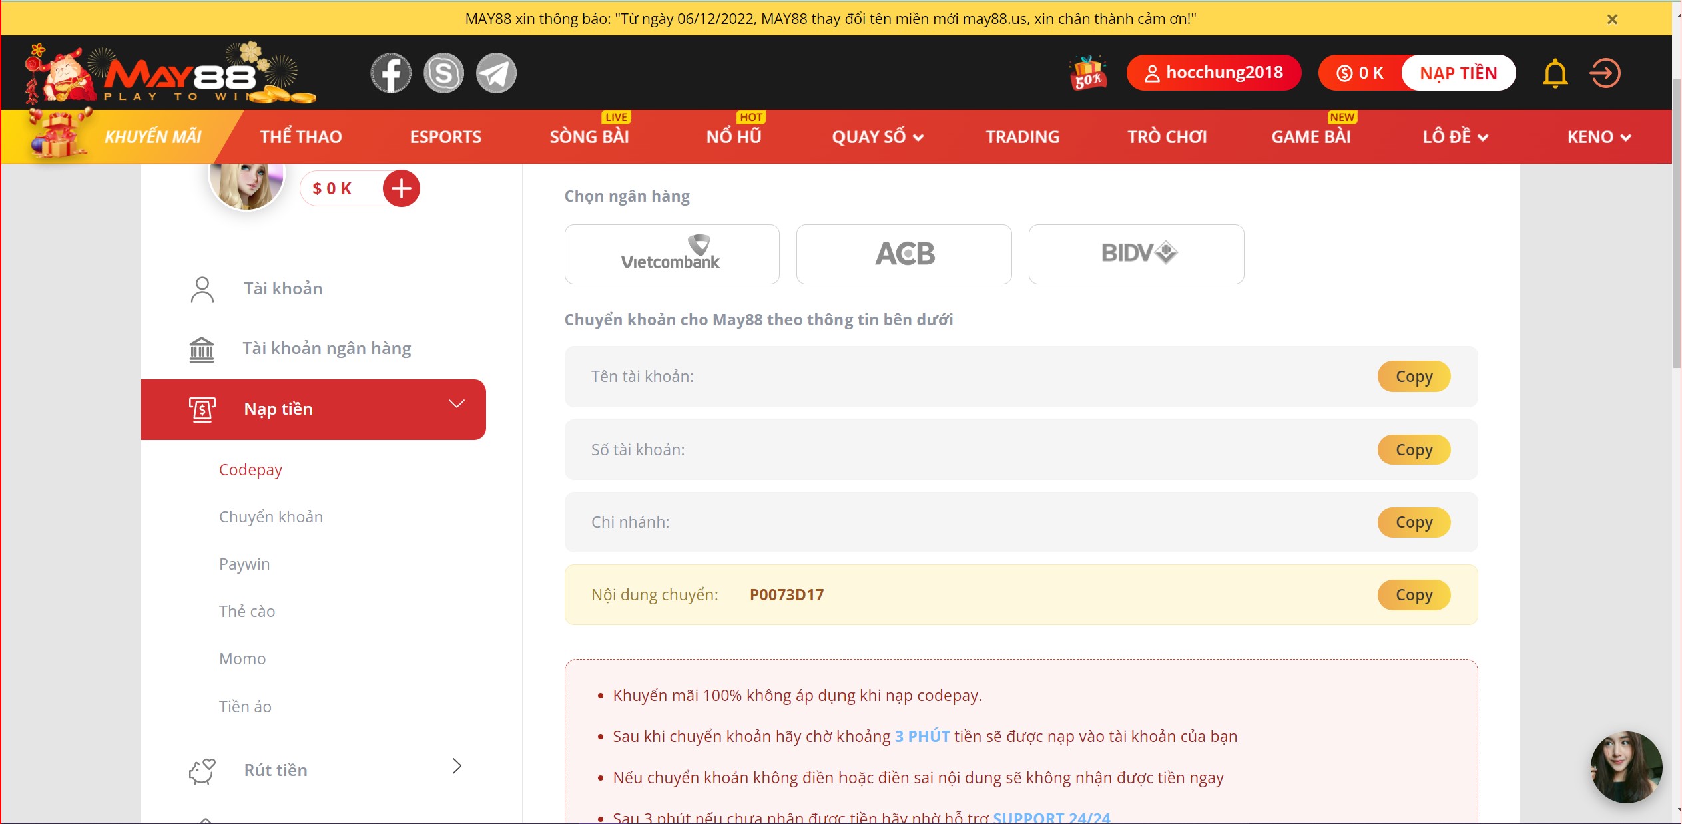This screenshot has height=824, width=1682.
Task: Open SÒNG BÀI live casino
Action: (x=589, y=137)
